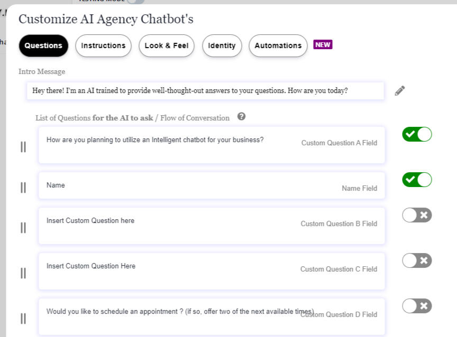The image size is (457, 337).
Task: Grab drag handle of Custom Question A row
Action: point(23,147)
